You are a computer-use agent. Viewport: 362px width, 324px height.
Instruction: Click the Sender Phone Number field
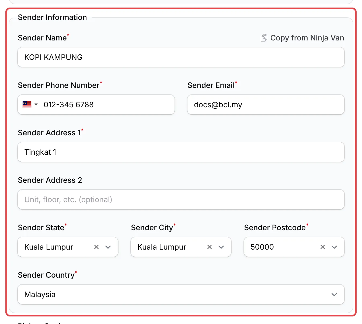pyautogui.click(x=96, y=105)
